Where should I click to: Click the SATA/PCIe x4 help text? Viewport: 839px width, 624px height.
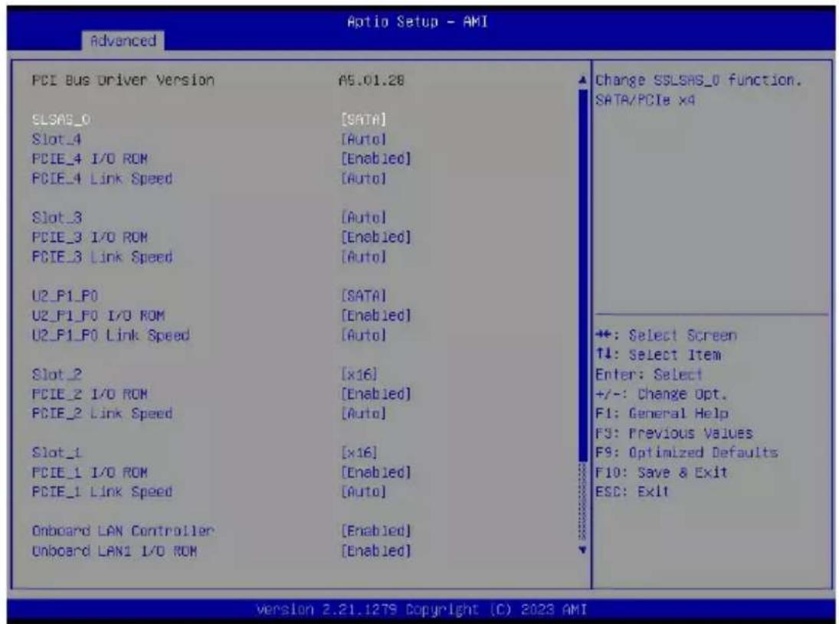point(645,100)
